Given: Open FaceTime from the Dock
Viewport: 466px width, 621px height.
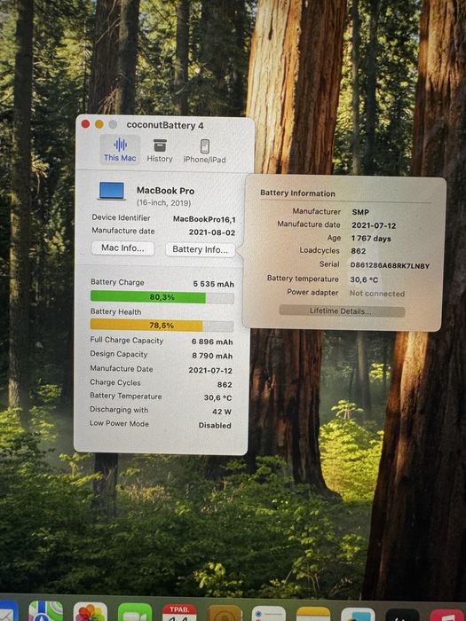Looking at the screenshot, I should (135, 612).
